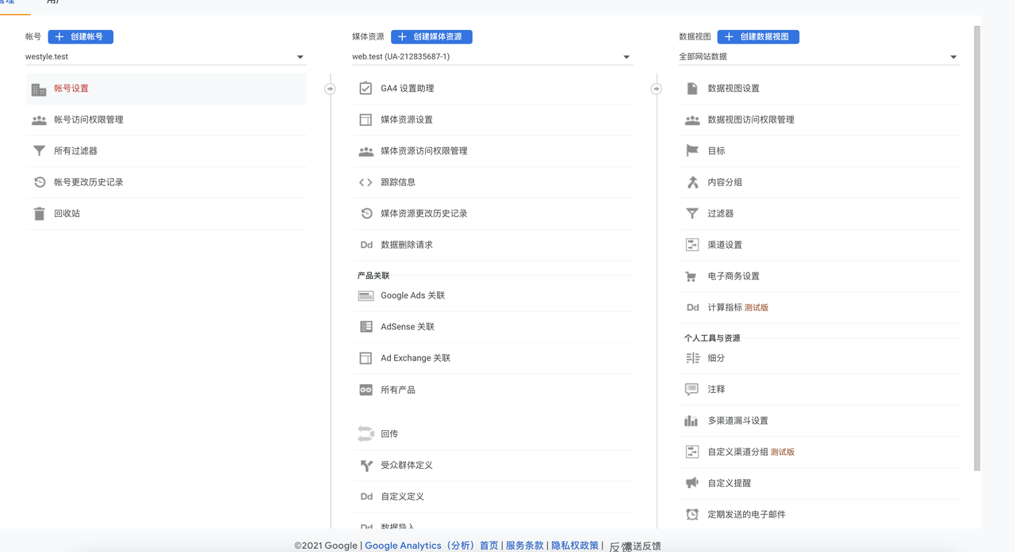Open 数据视图访问权限管理 menu item
The image size is (1015, 552).
point(820,120)
